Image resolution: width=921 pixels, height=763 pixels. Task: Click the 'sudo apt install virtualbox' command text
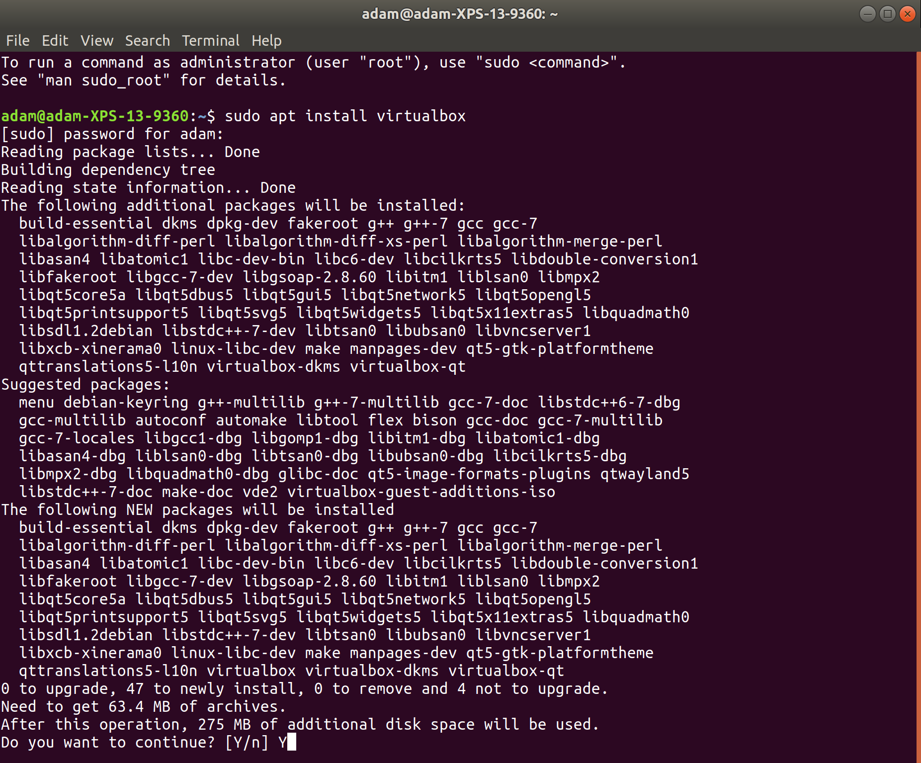click(345, 116)
